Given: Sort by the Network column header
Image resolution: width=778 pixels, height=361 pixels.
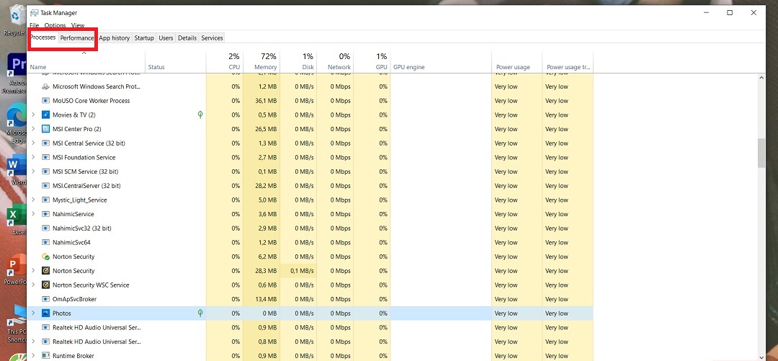Looking at the screenshot, I should point(335,61).
